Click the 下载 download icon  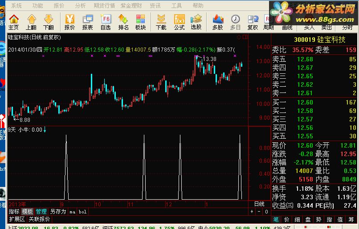pyautogui.click(x=161, y=22)
